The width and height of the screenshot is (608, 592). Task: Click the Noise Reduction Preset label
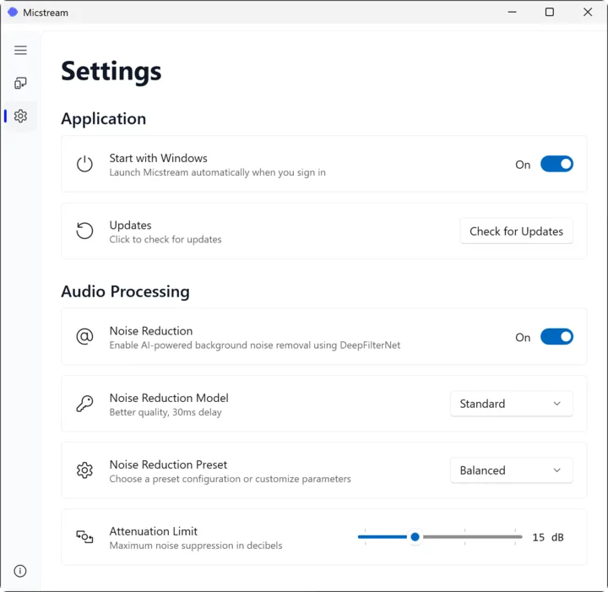click(x=168, y=464)
